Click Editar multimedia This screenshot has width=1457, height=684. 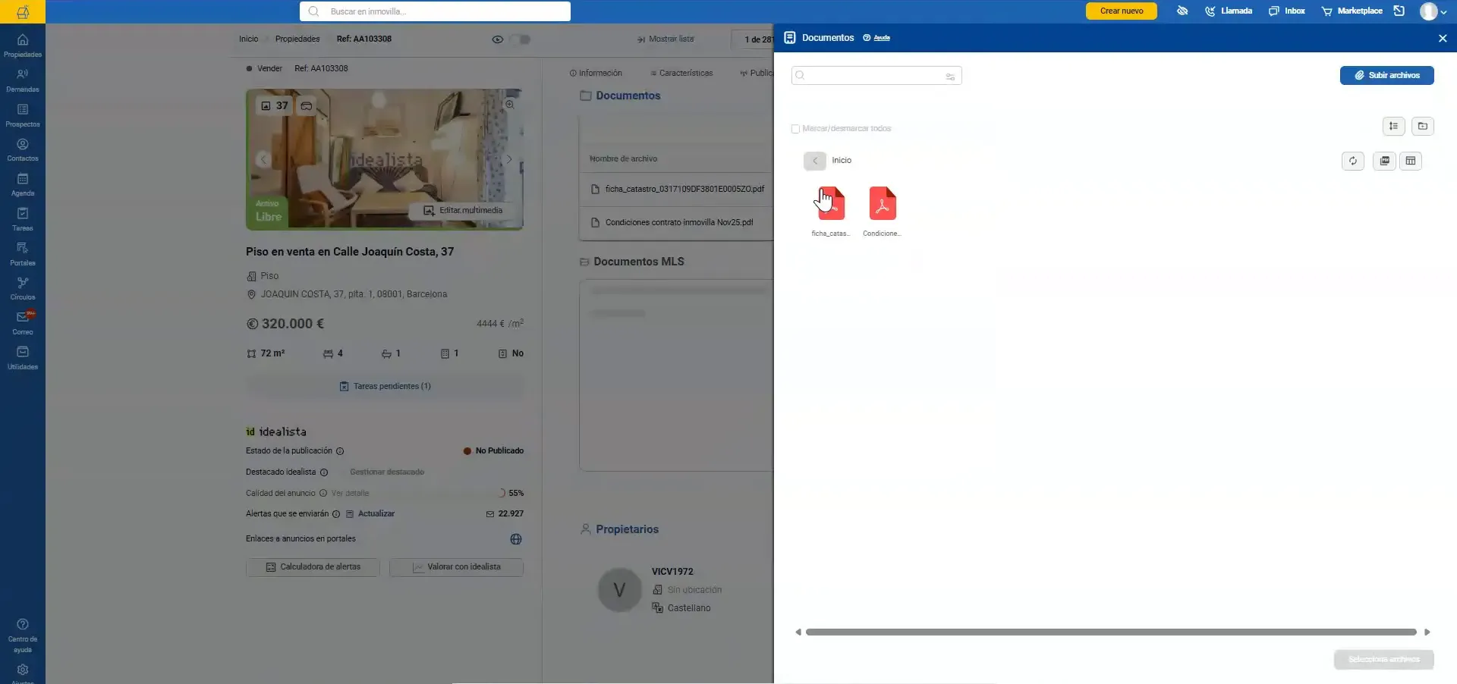tap(463, 210)
